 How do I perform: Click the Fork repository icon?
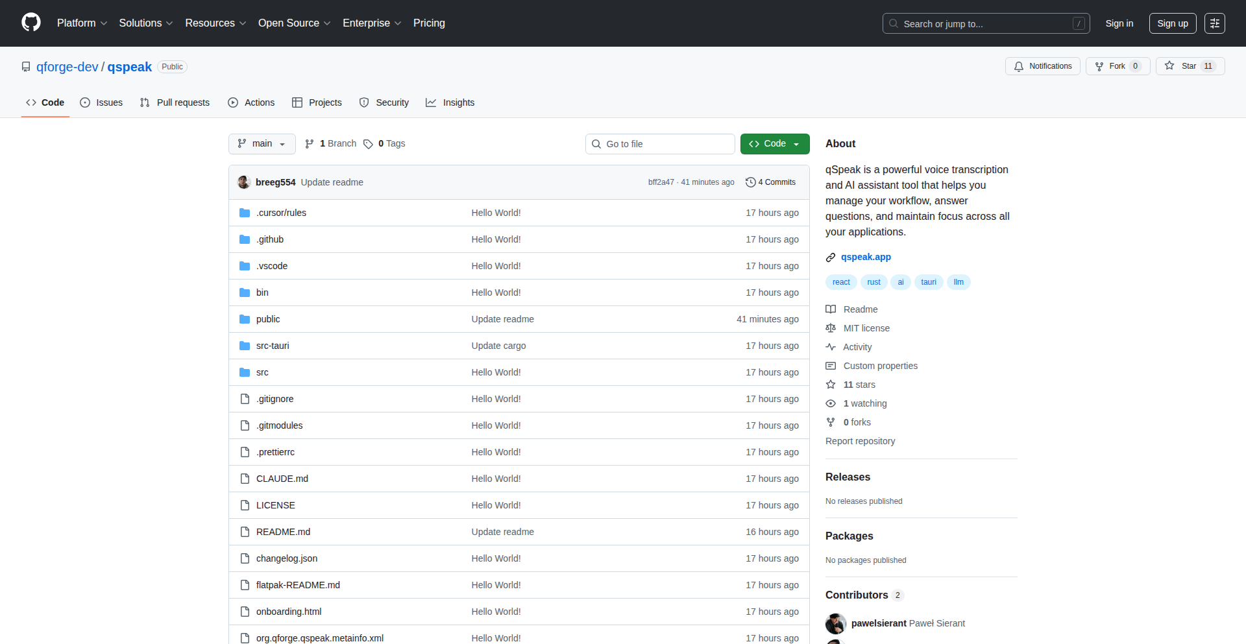tap(1099, 66)
